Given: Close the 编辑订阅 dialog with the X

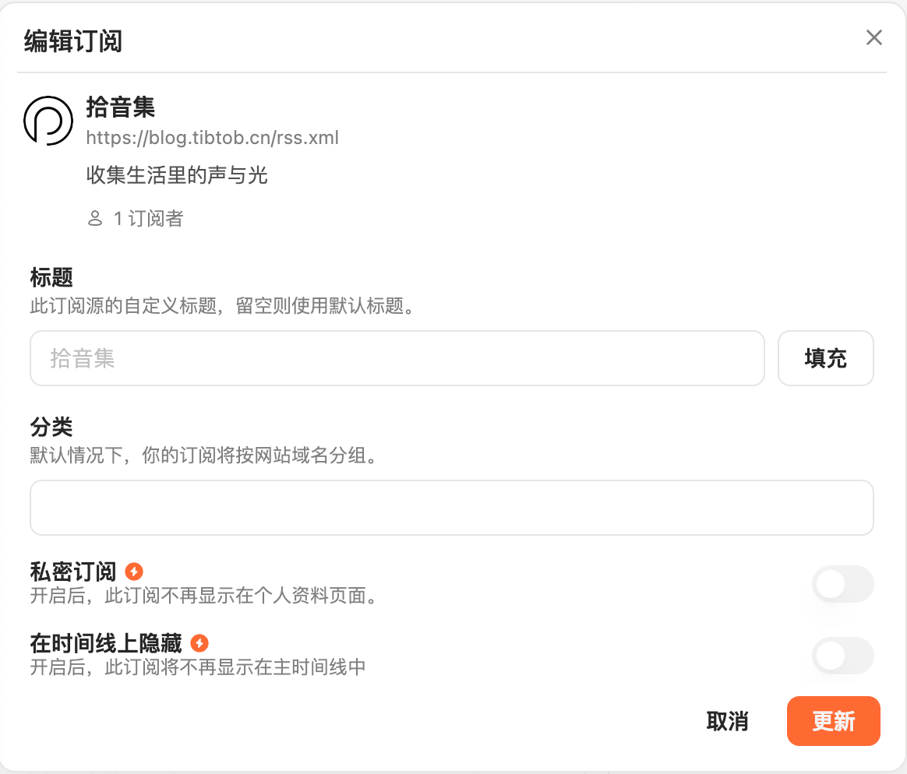Looking at the screenshot, I should [874, 37].
